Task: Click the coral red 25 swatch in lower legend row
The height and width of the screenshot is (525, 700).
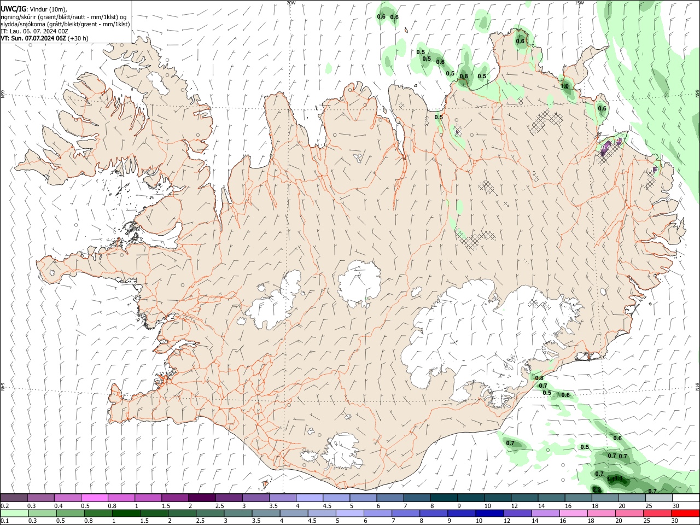Action: point(657,513)
